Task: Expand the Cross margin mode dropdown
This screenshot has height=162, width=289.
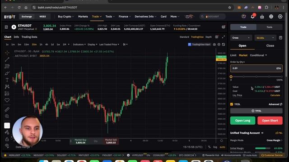Action: pos(241,38)
